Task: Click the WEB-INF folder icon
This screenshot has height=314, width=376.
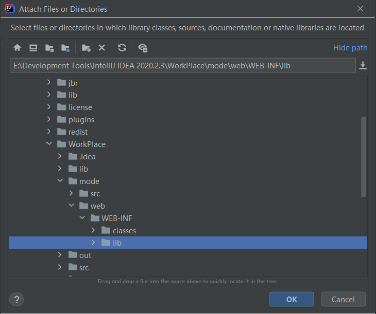Action: point(95,218)
